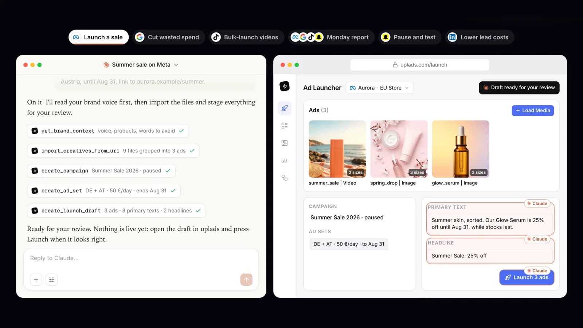Switch to Cut wasted spend tab
583x328 pixels.
click(168, 37)
